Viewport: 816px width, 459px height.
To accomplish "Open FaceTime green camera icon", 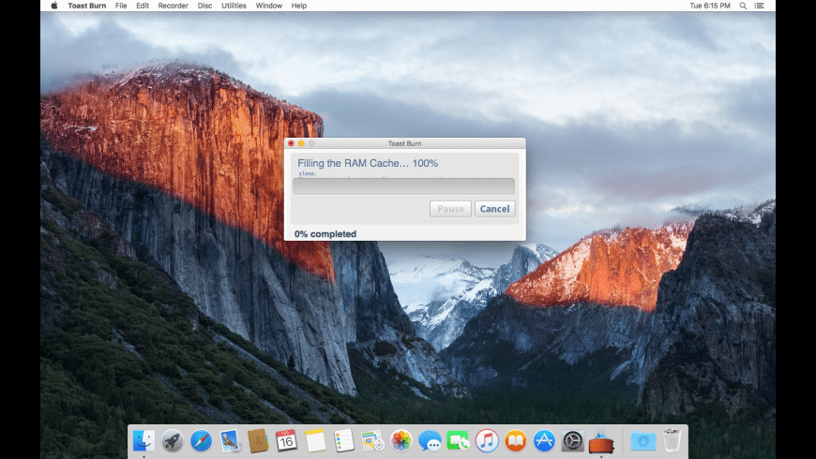I will 458,441.
